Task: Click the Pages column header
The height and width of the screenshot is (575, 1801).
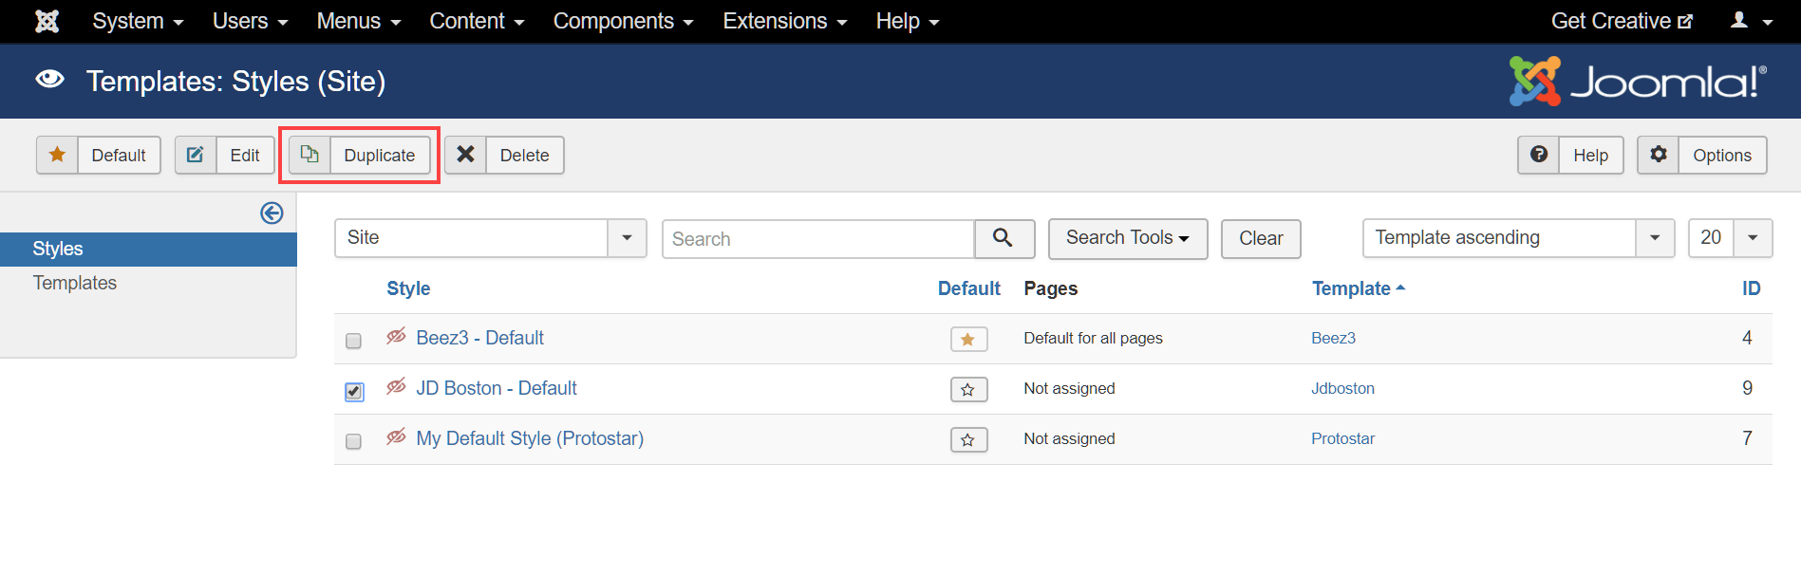Action: [1050, 288]
